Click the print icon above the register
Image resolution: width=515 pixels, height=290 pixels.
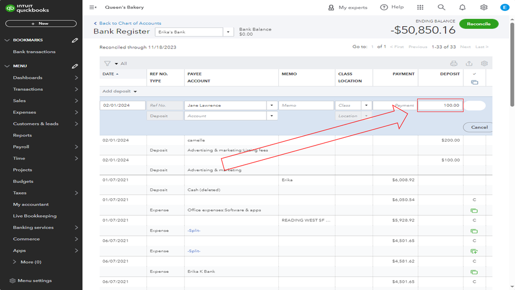(x=454, y=63)
